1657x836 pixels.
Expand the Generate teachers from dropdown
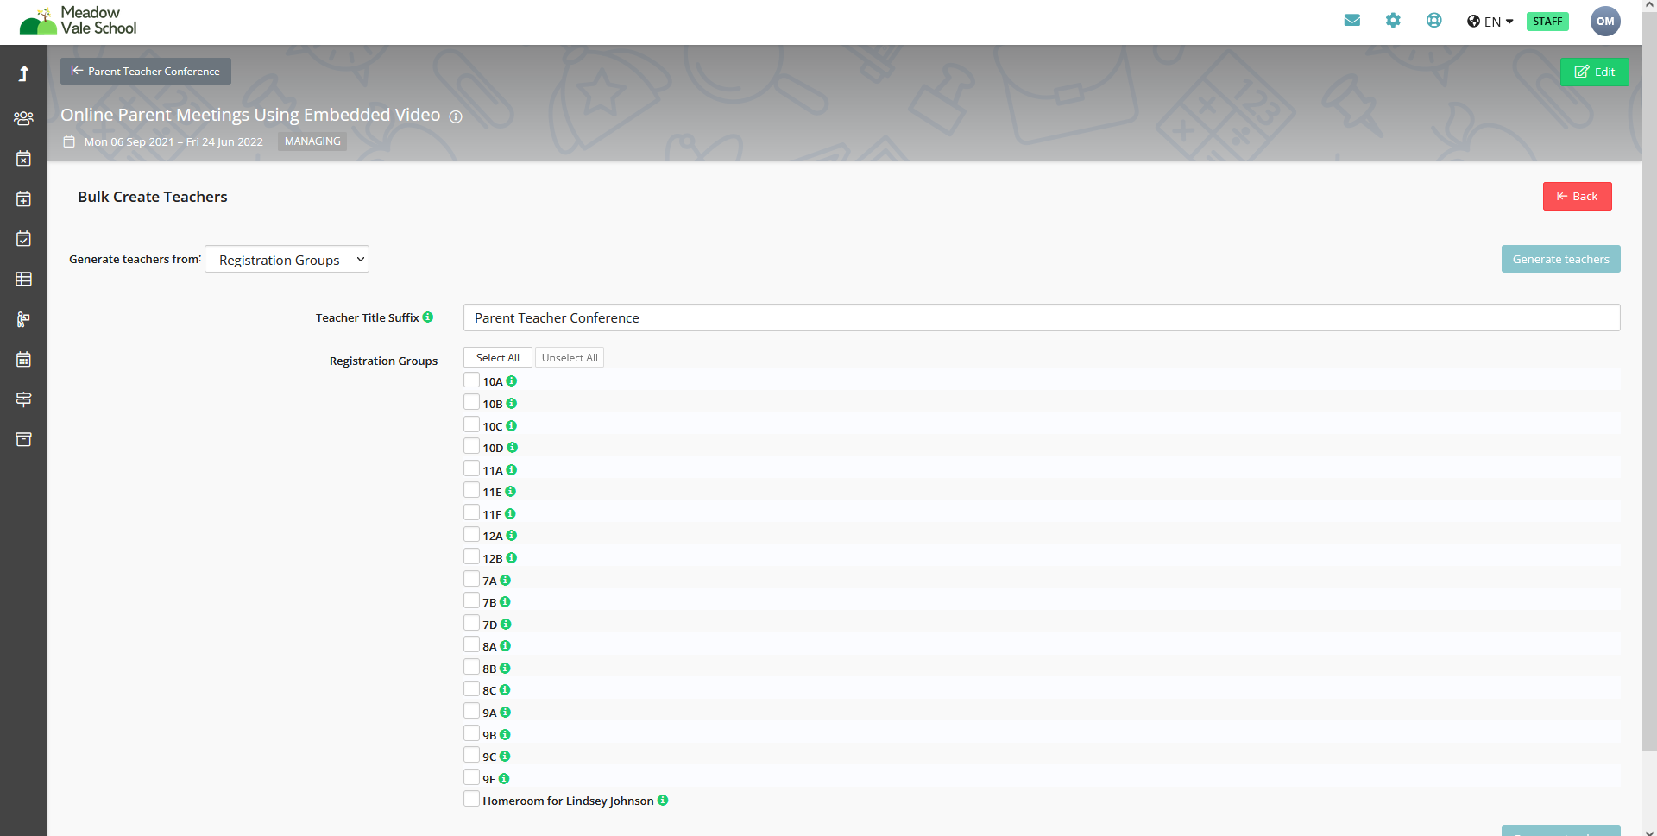click(287, 260)
